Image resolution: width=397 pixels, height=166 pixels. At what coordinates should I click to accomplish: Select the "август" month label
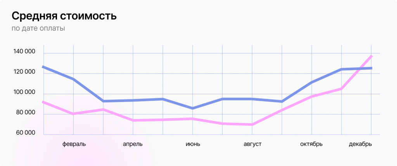click(x=252, y=144)
